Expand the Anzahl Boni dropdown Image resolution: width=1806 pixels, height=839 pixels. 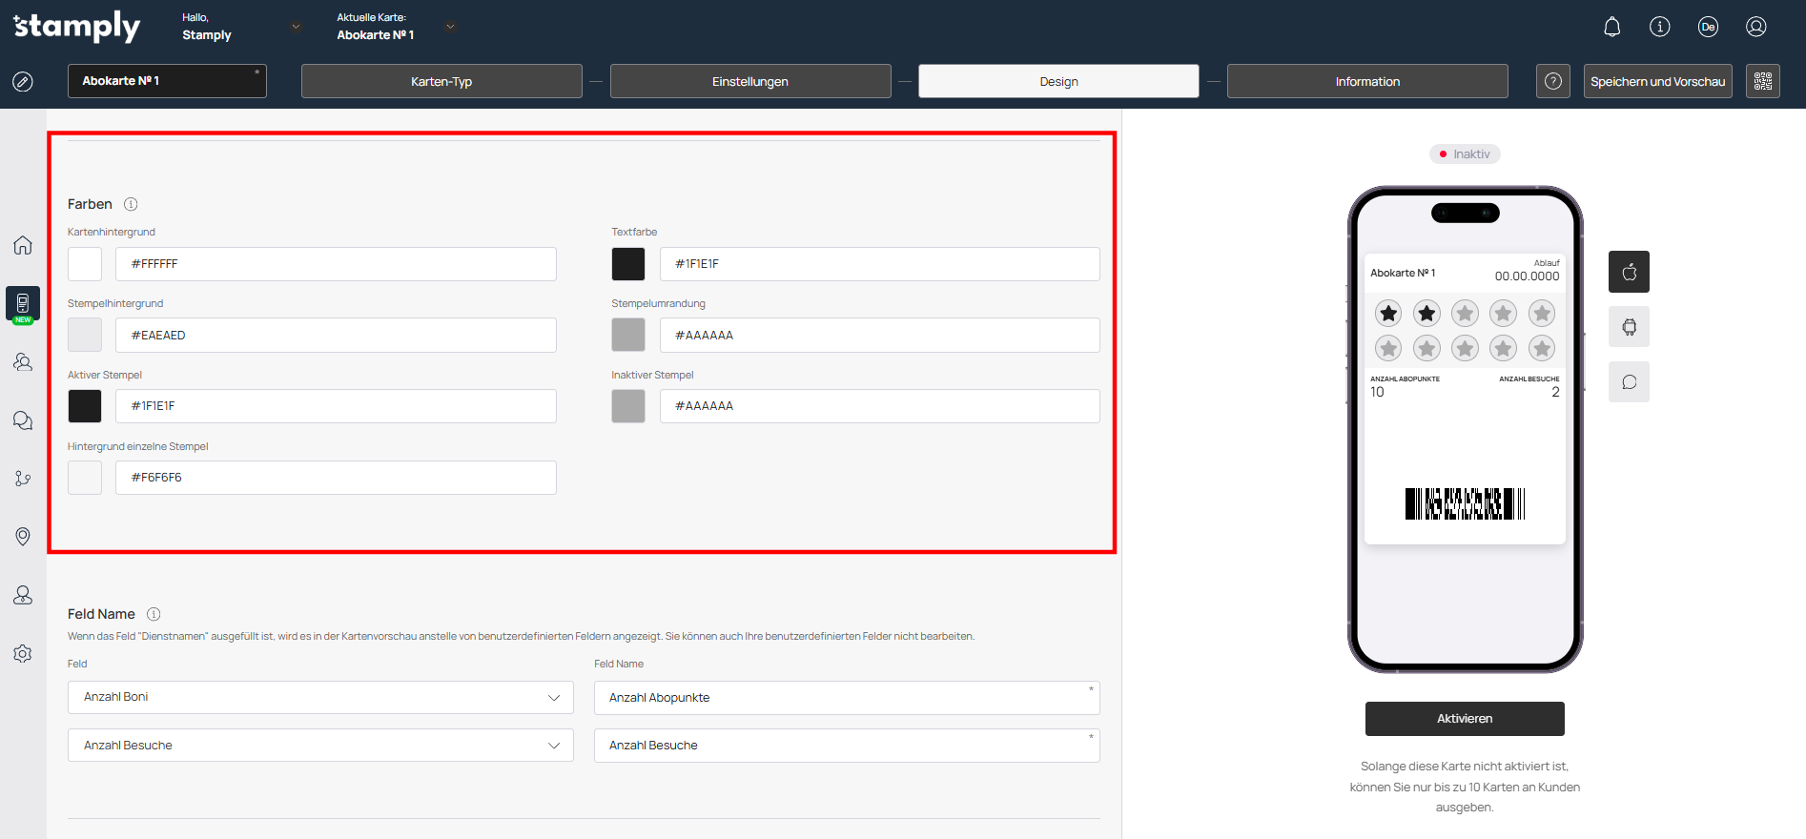(320, 697)
